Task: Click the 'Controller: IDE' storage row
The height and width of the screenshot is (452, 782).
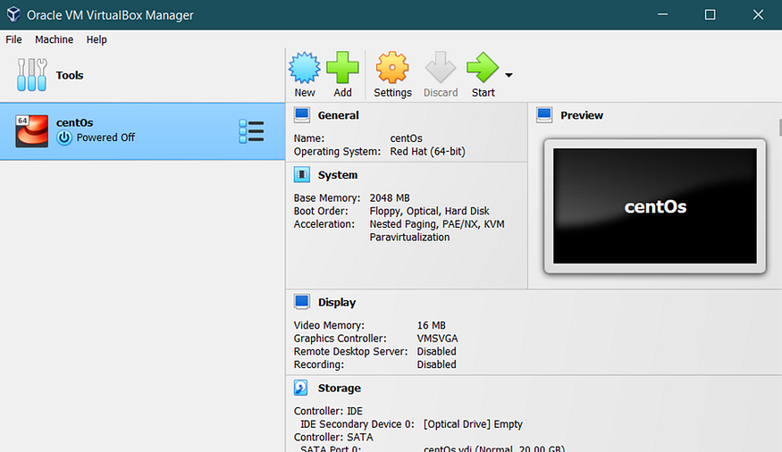Action: (328, 411)
